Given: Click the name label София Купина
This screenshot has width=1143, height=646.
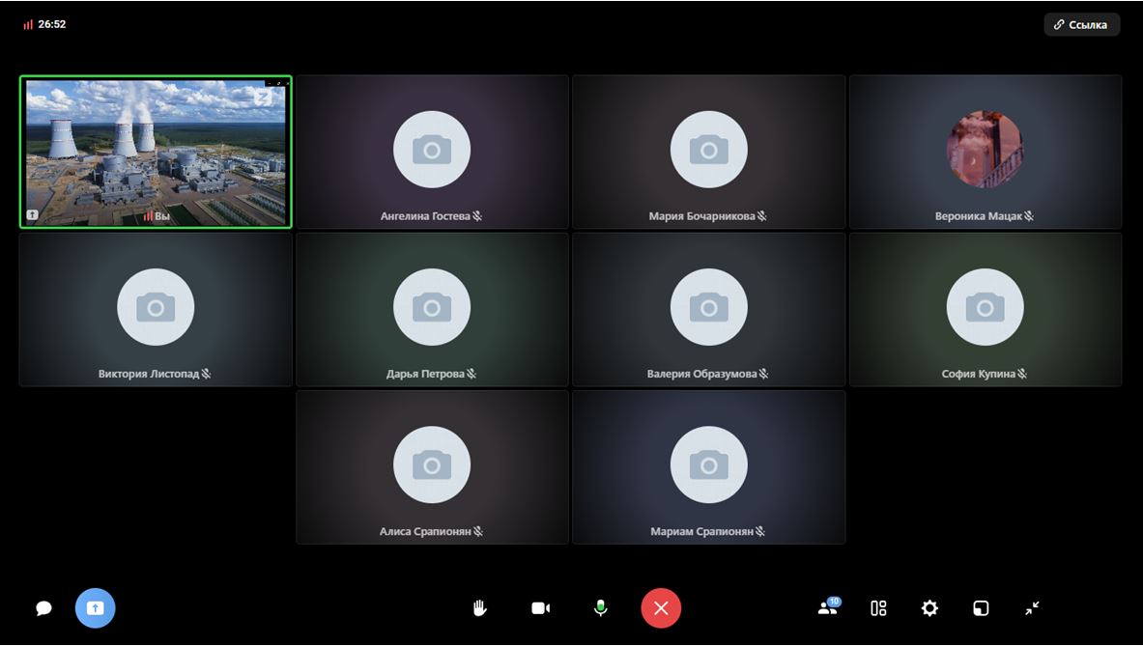Looking at the screenshot, I should pyautogui.click(x=978, y=374).
